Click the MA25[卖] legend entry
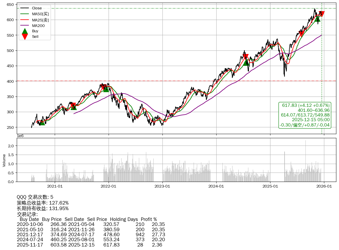The height and width of the screenshot is (250, 339). tap(40, 20)
